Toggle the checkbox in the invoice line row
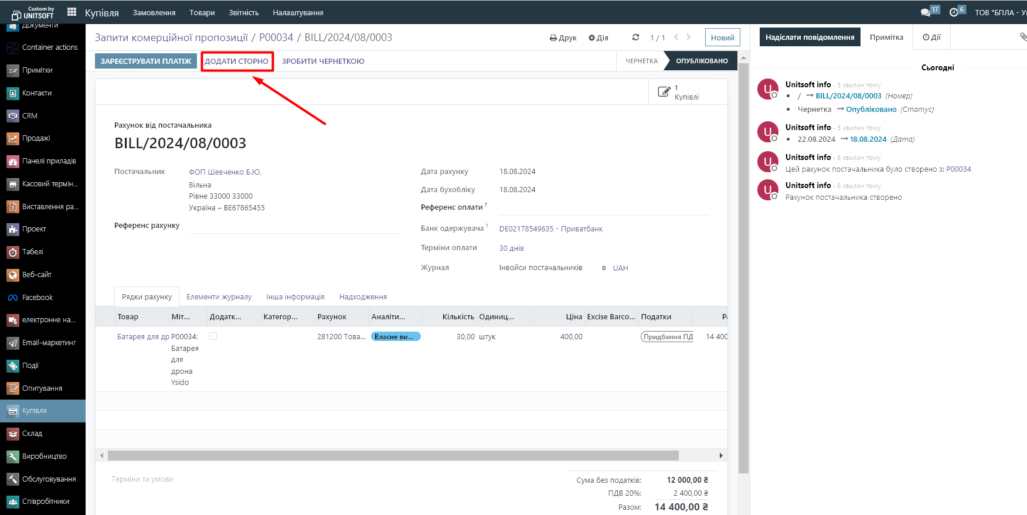The image size is (1027, 515). tap(213, 336)
